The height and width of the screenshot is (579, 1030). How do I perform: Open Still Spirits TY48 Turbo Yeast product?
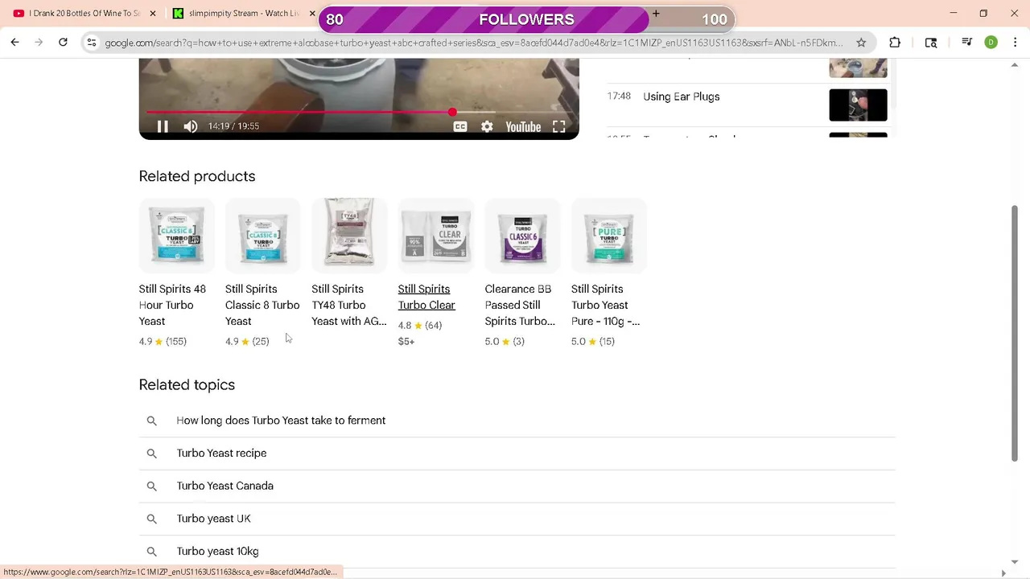(349, 305)
